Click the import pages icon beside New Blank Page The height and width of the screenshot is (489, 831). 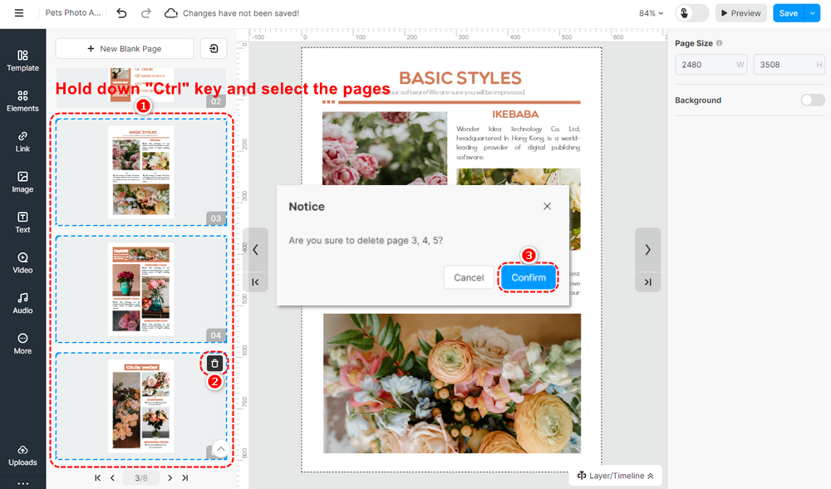coord(214,49)
